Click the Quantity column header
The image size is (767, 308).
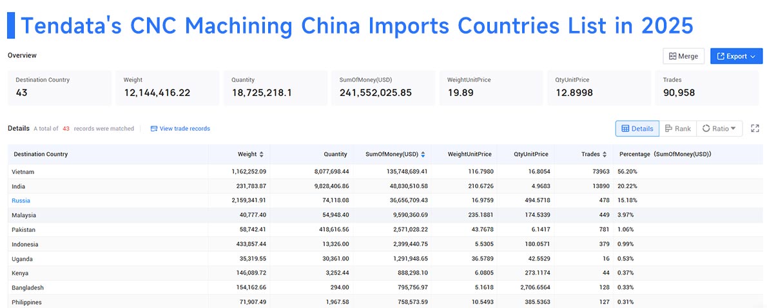point(336,154)
